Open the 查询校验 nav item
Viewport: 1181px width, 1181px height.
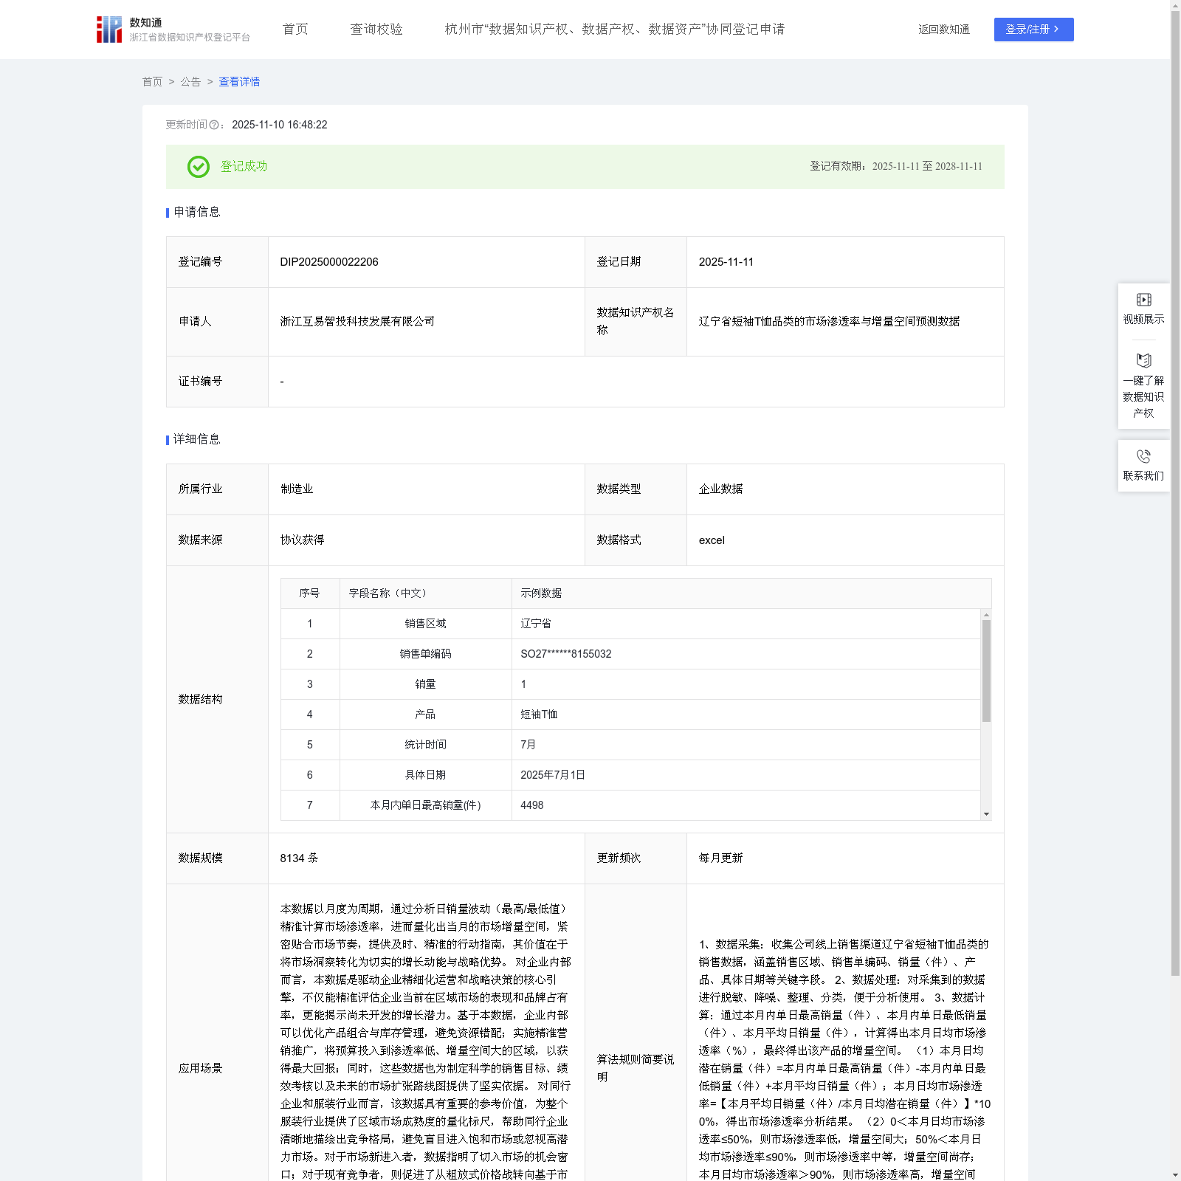(x=376, y=29)
